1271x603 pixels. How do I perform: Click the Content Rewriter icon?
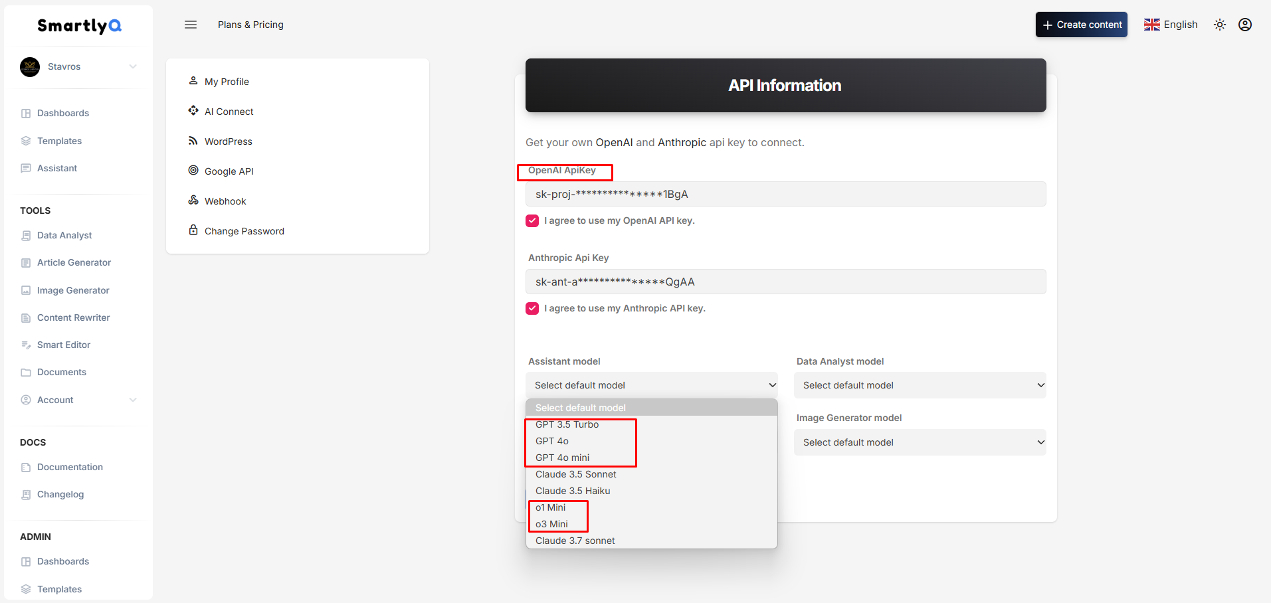[26, 318]
